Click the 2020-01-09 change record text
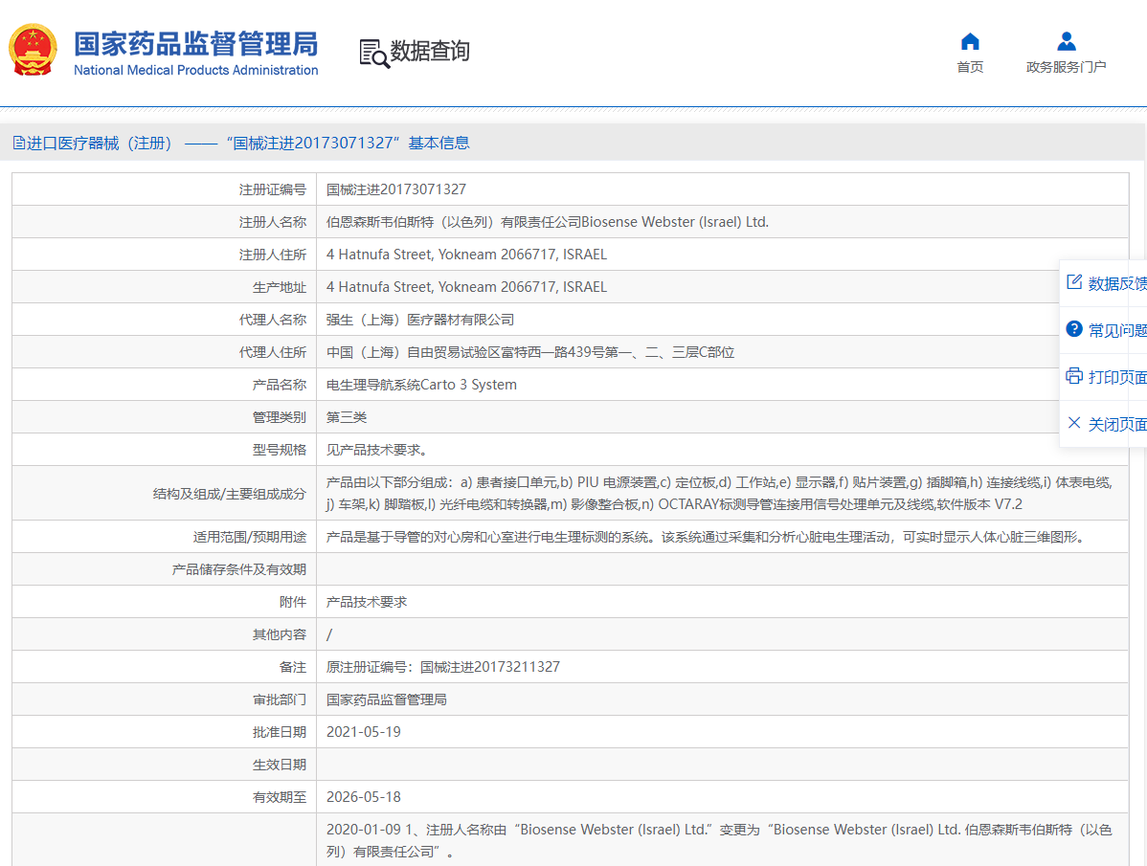Screen dimensions: 1147x866 coord(719,840)
